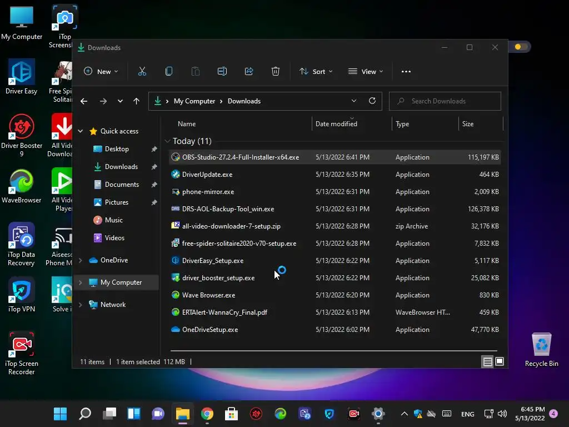Expand My Computer node in sidebar
This screenshot has height=427, width=569.
tap(81, 282)
